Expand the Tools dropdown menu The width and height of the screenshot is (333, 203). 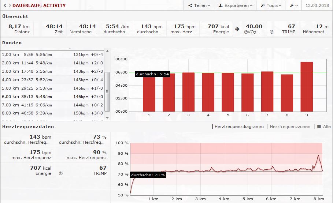(x=271, y=5)
